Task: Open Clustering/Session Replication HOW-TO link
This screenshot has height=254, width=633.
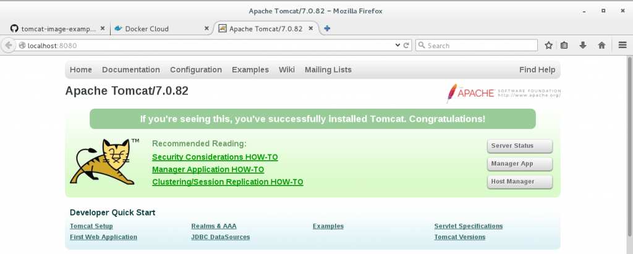Action: point(227,182)
